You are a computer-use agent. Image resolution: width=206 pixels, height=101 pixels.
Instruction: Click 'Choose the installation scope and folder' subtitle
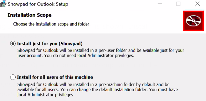click(51, 24)
